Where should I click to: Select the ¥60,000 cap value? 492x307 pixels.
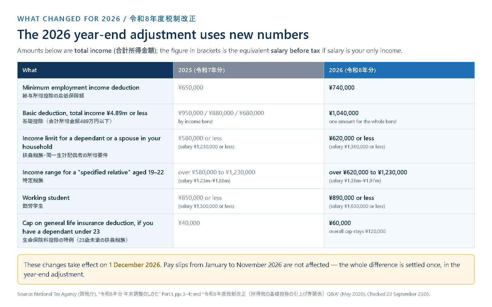coord(340,223)
